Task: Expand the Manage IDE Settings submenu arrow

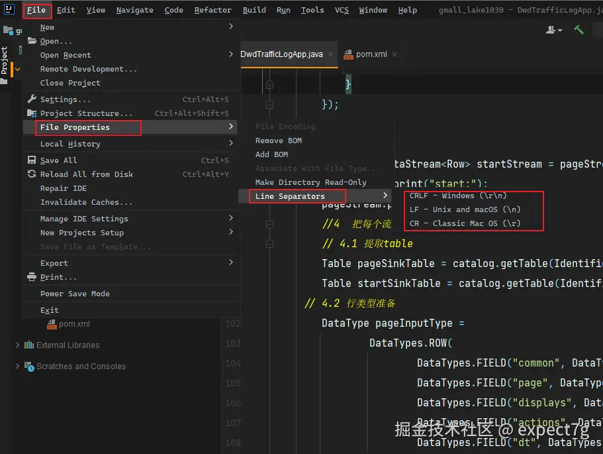Action: [231, 218]
